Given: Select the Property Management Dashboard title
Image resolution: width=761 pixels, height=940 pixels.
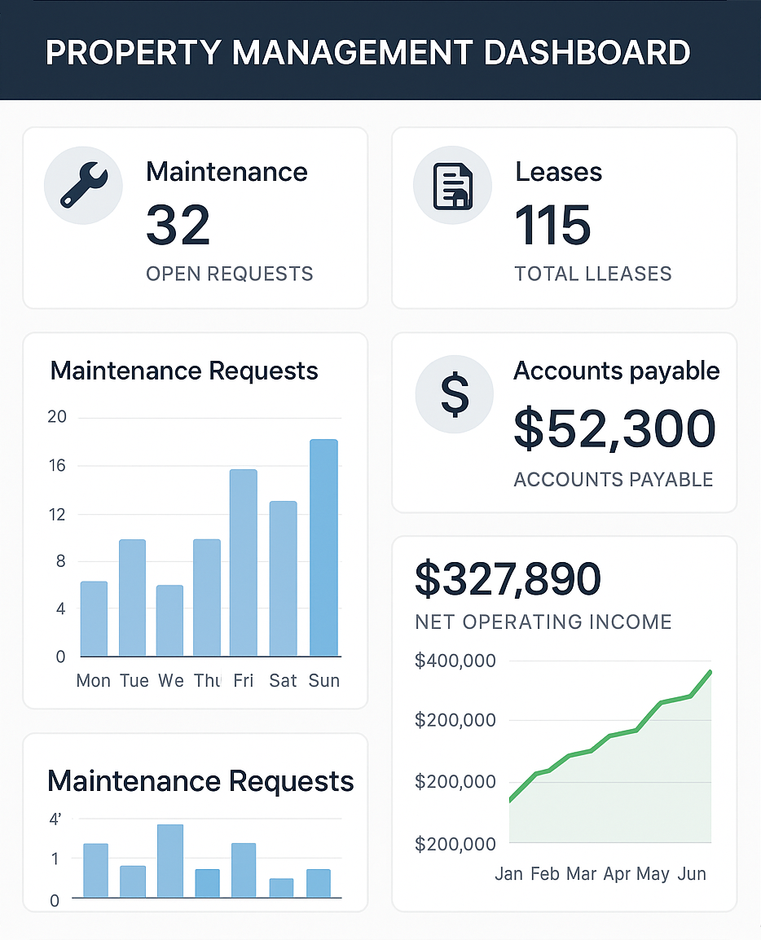Looking at the screenshot, I should pos(367,53).
